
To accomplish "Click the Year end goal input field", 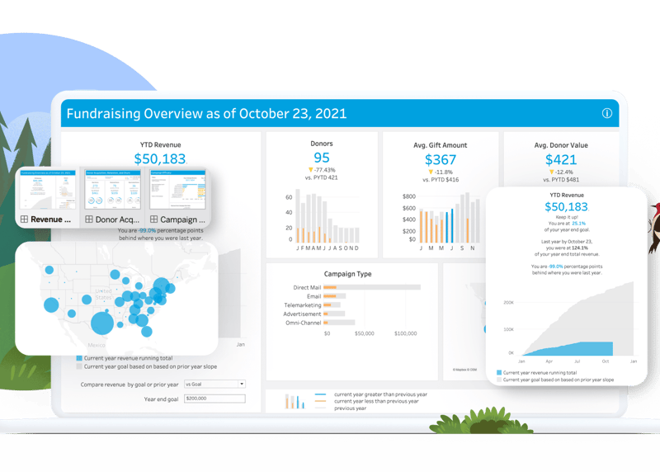I will [214, 399].
